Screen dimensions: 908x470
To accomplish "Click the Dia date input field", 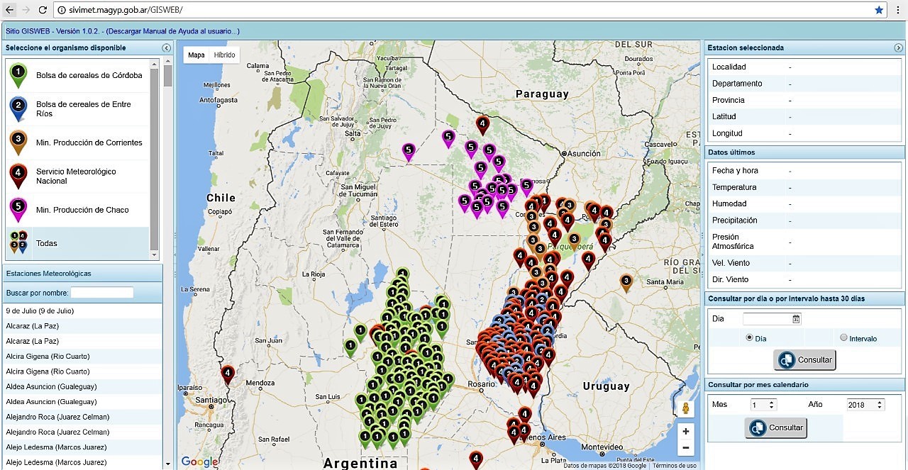I will coord(767,319).
